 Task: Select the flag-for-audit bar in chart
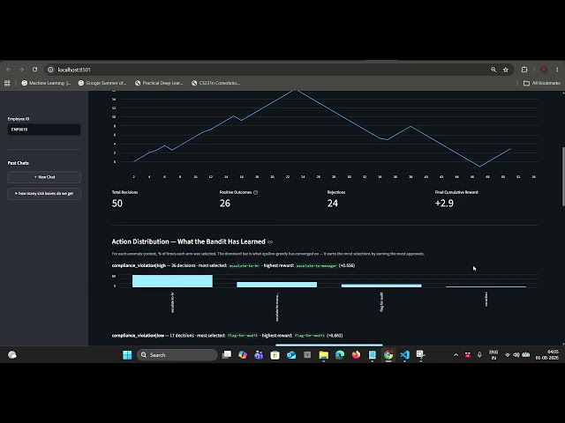click(x=381, y=286)
